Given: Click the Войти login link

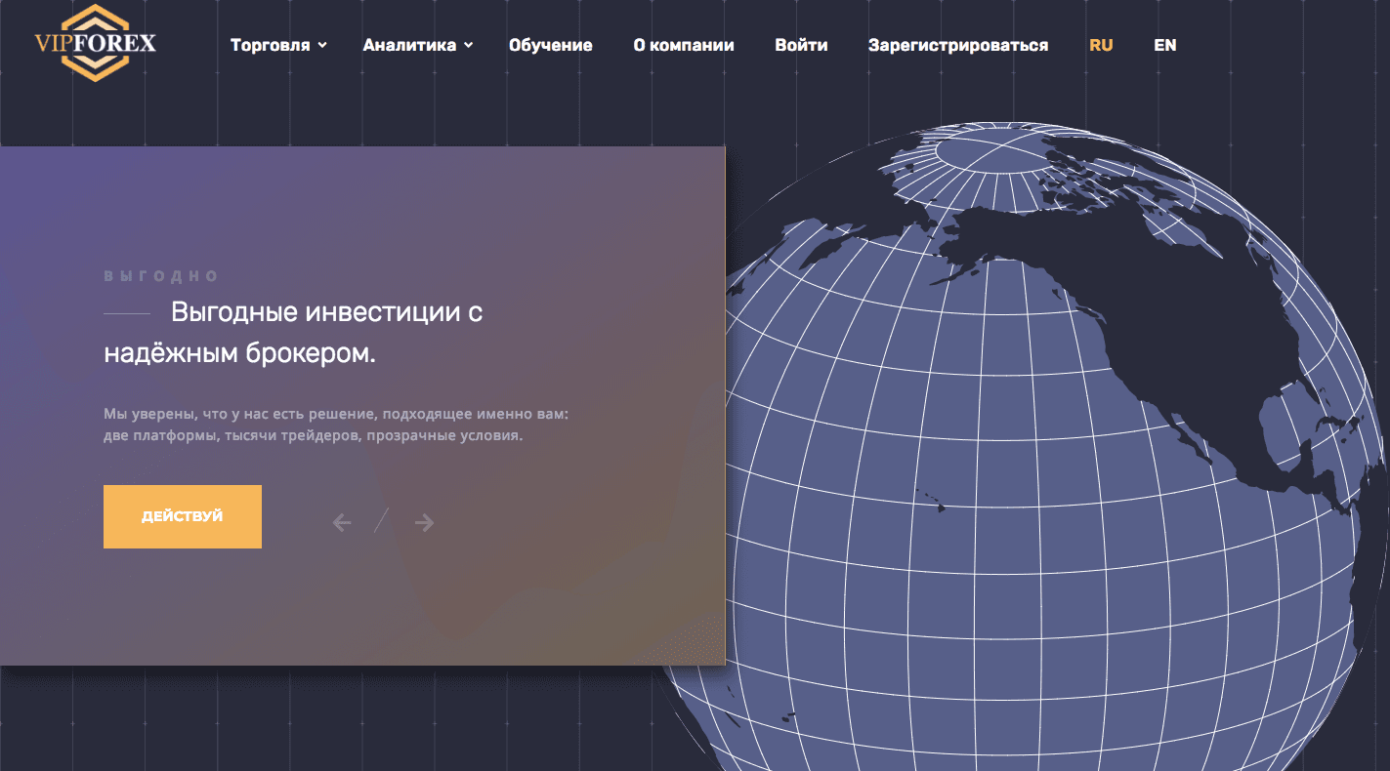Looking at the screenshot, I should (801, 45).
